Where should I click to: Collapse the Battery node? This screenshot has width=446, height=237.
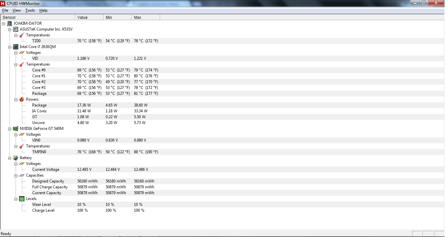(9, 158)
